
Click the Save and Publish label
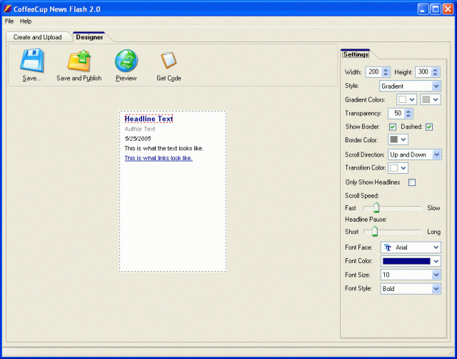(79, 78)
